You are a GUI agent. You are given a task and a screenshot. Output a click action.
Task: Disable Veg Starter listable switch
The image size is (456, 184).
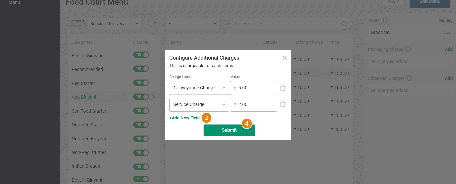[141, 83]
